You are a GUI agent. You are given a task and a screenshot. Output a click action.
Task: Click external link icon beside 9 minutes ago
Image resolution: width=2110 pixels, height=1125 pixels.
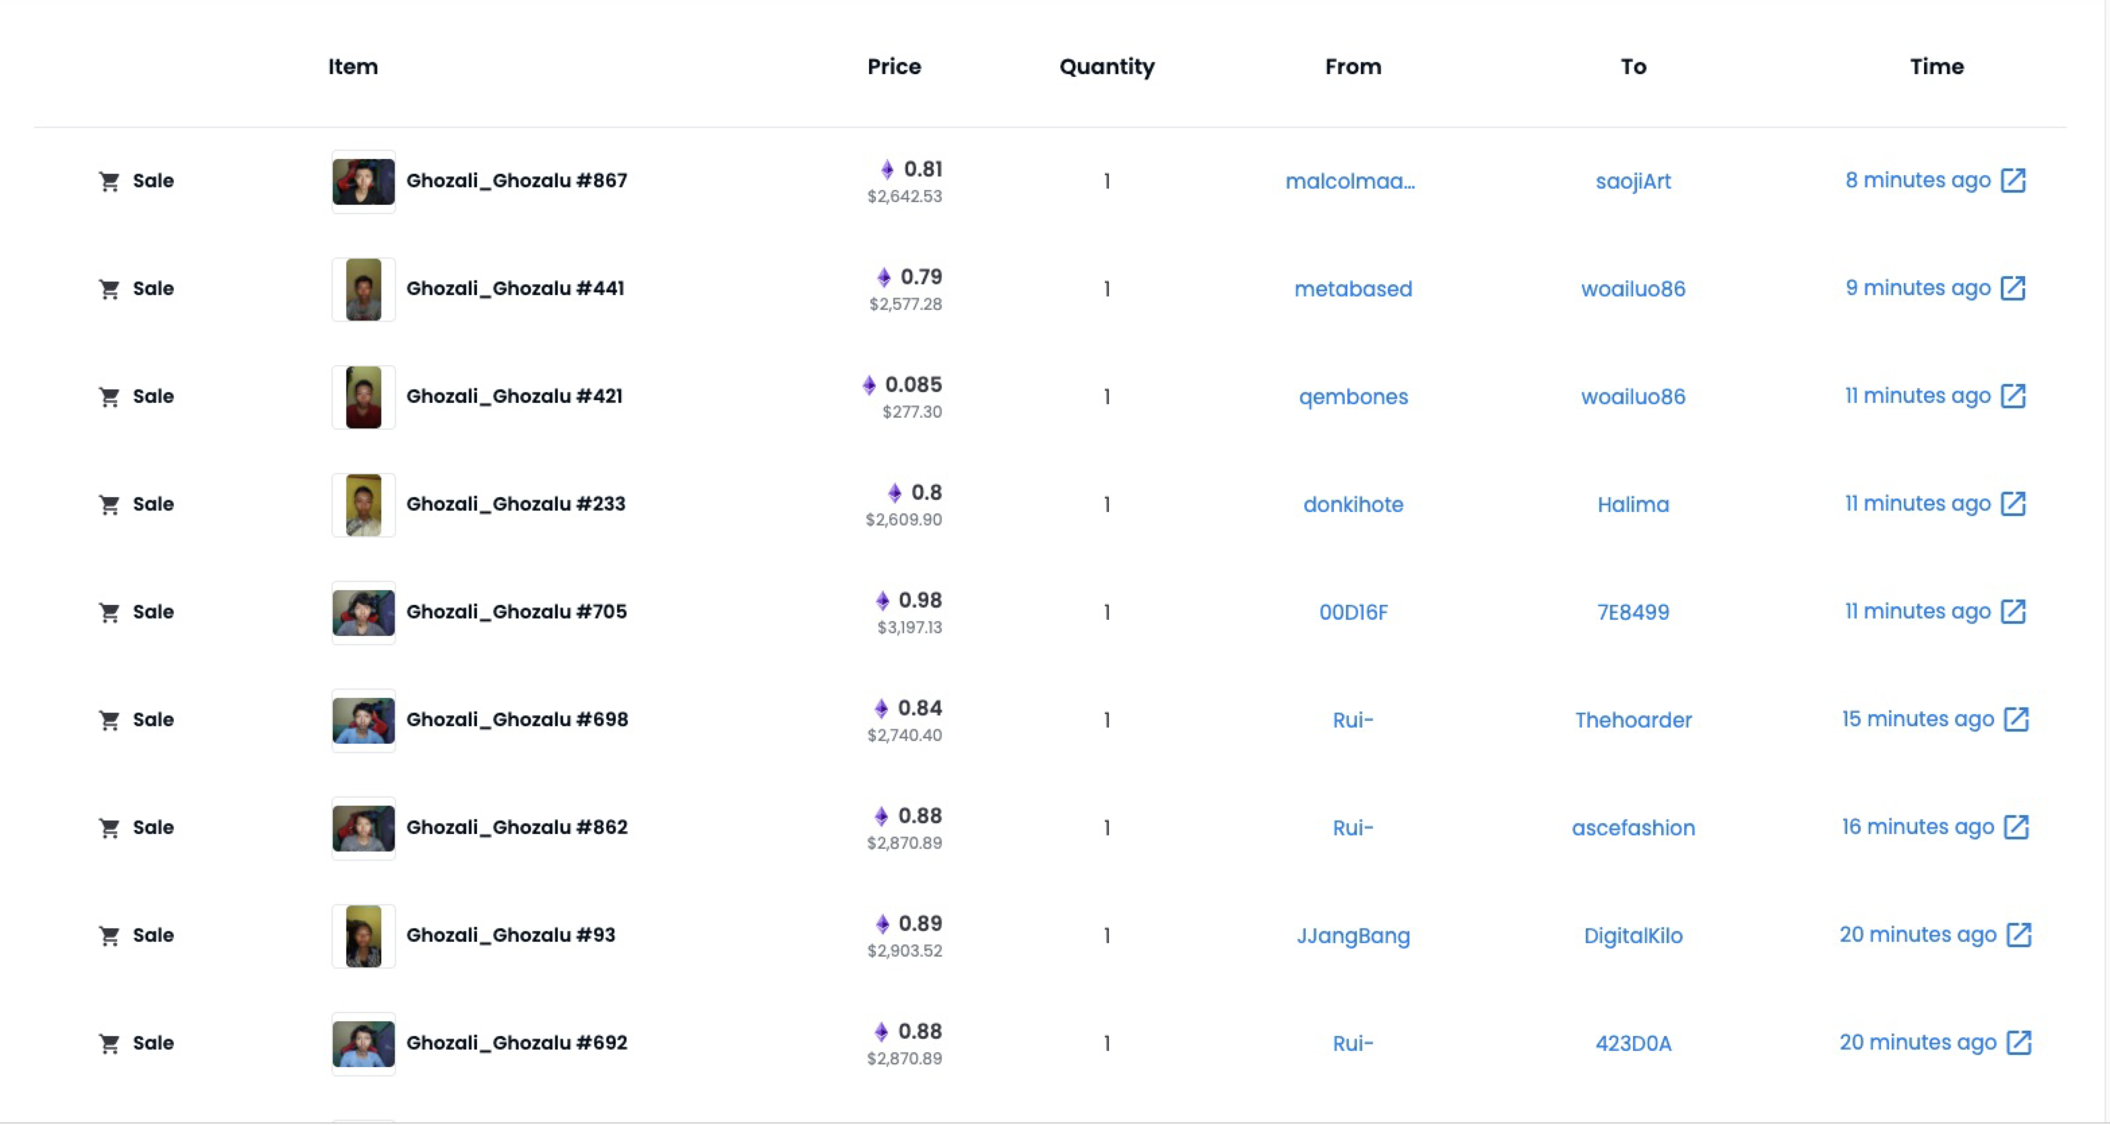click(x=2012, y=288)
